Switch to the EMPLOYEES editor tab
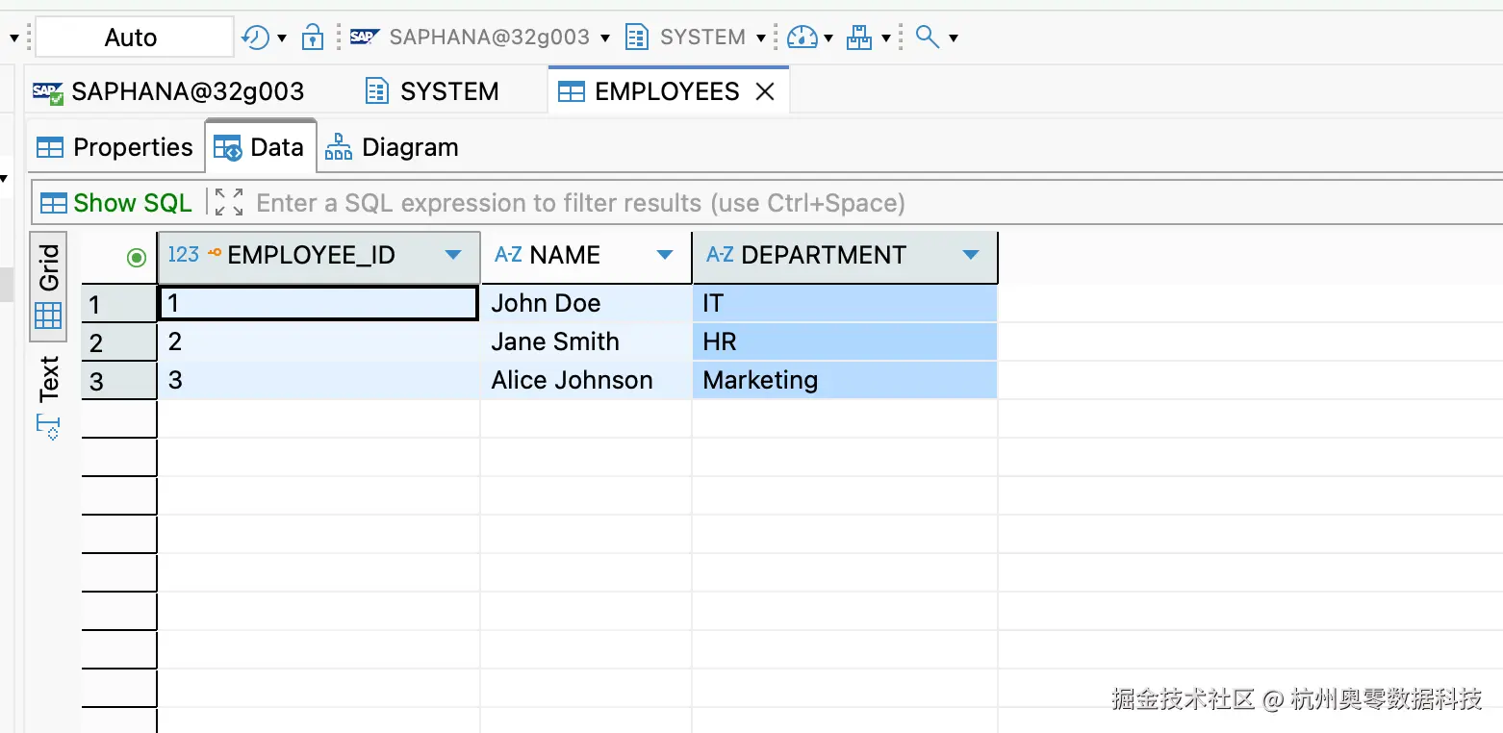The image size is (1503, 733). [x=667, y=91]
